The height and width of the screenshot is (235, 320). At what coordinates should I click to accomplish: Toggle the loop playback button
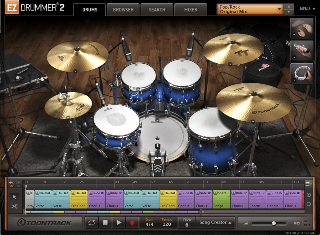coord(92,222)
